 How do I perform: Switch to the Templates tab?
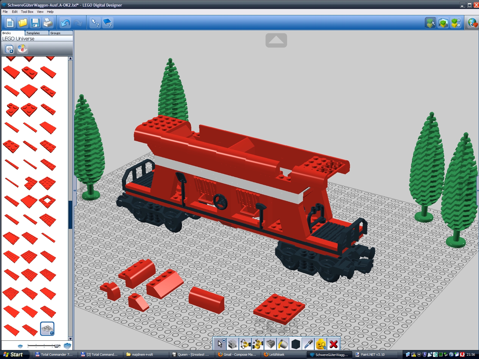(37, 33)
